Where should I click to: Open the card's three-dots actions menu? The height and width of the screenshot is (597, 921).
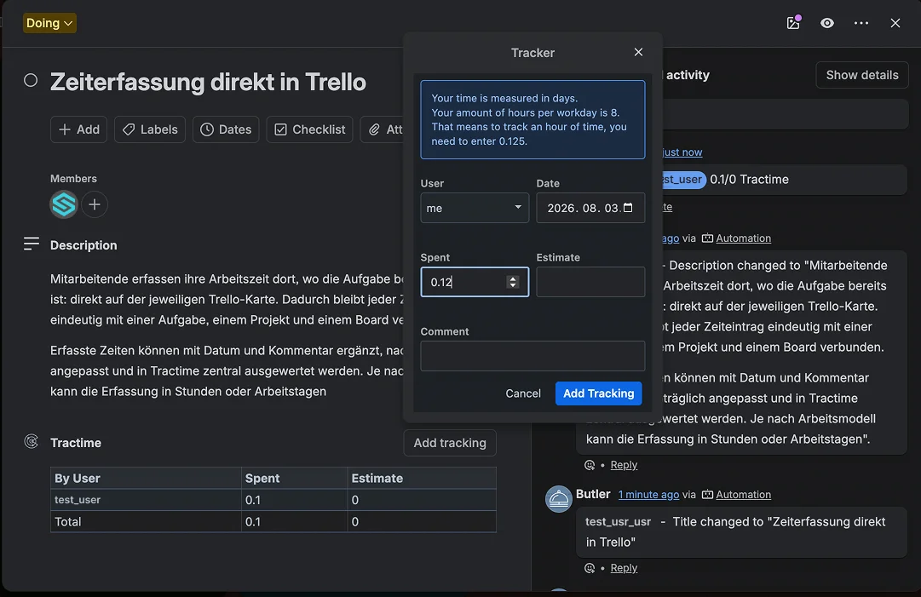(x=861, y=23)
